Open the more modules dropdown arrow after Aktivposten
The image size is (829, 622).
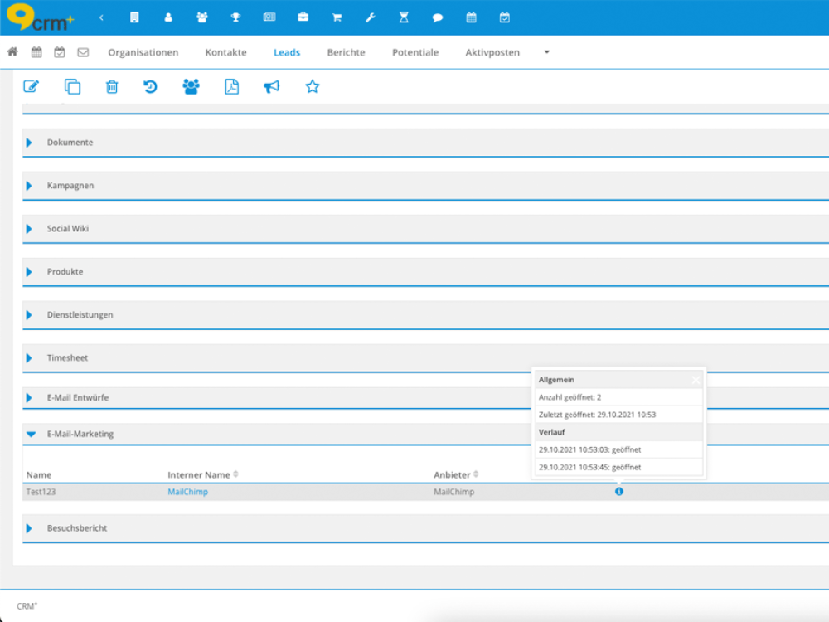point(546,52)
